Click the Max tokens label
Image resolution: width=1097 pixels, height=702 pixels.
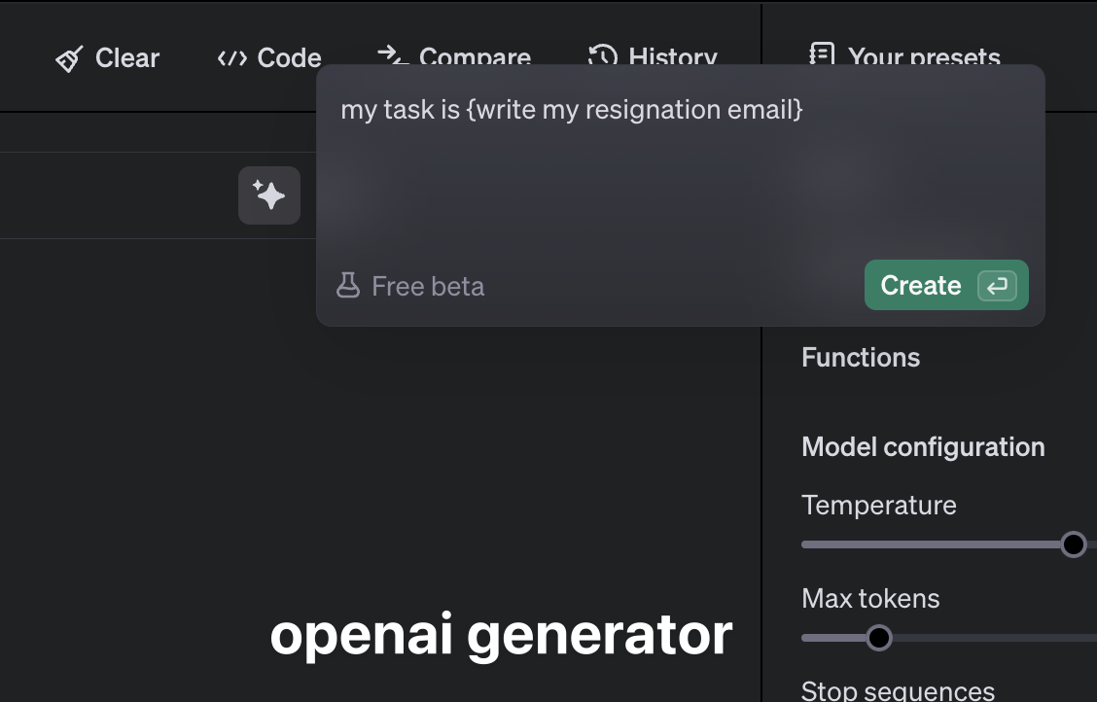coord(870,598)
